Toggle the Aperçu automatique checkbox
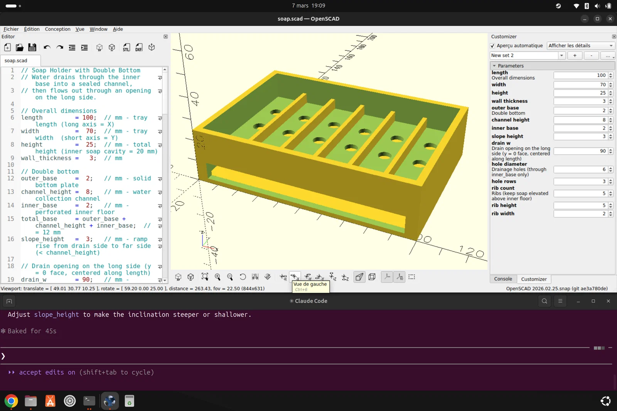The image size is (617, 411). pos(492,45)
